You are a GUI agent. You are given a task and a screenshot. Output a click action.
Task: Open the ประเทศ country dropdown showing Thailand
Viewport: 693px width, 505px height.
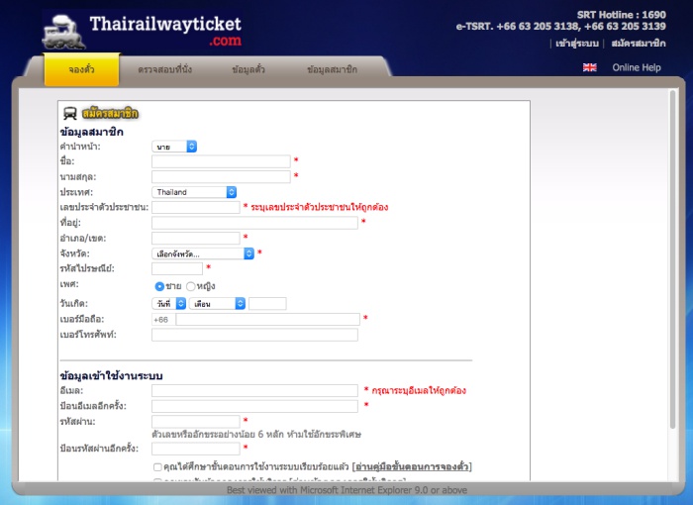pyautogui.click(x=194, y=192)
